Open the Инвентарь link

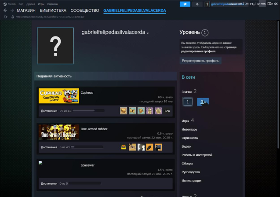tap(189, 129)
